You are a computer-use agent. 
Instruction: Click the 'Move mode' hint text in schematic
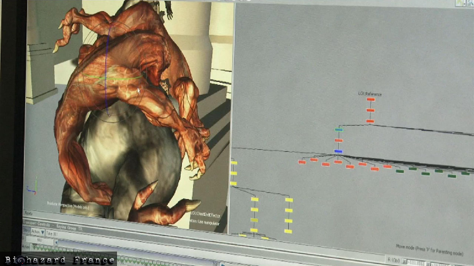(x=430, y=250)
